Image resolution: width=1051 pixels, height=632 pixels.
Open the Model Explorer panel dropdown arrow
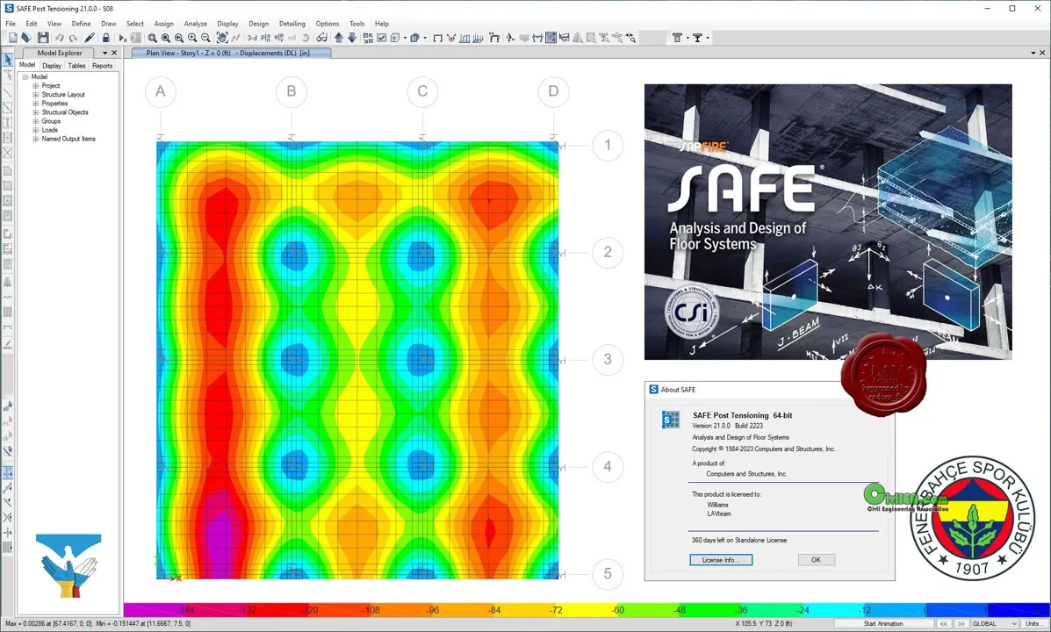click(x=104, y=53)
